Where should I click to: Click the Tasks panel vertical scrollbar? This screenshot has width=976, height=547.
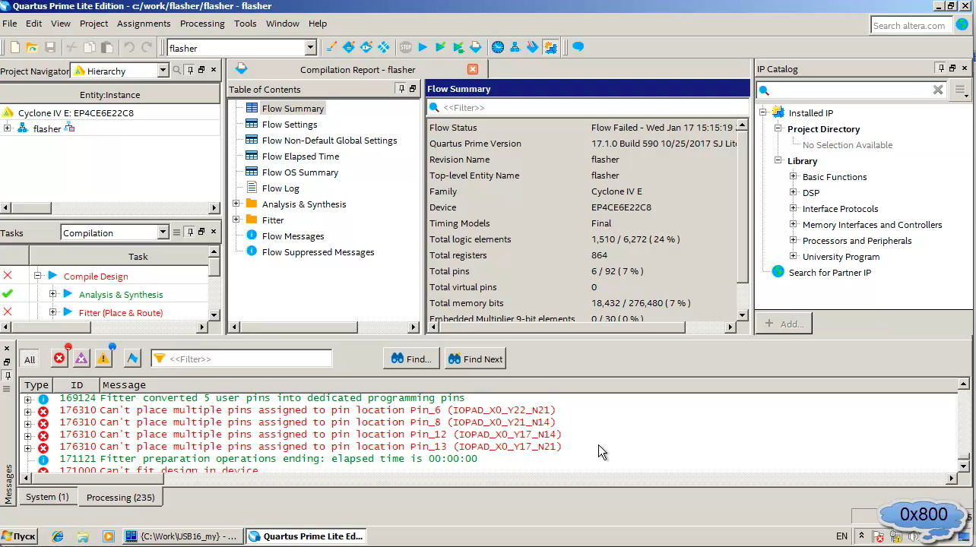[214, 284]
